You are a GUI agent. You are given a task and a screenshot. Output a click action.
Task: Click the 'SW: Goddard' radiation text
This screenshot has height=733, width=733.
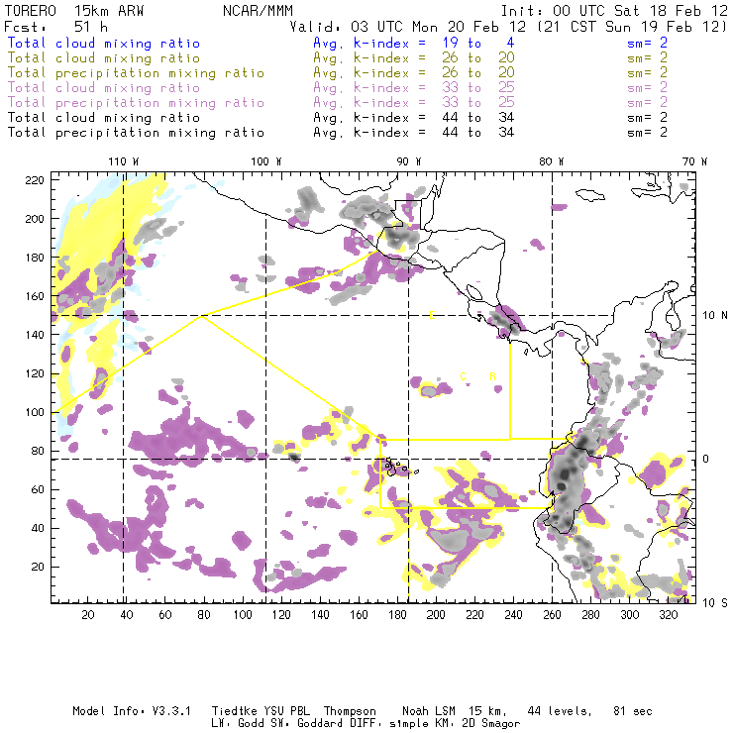[307, 723]
